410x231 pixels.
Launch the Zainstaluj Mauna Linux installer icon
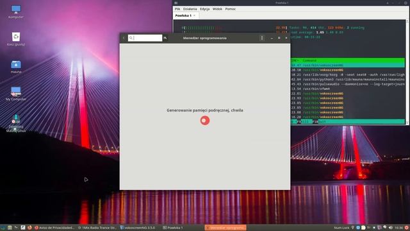(x=15, y=123)
